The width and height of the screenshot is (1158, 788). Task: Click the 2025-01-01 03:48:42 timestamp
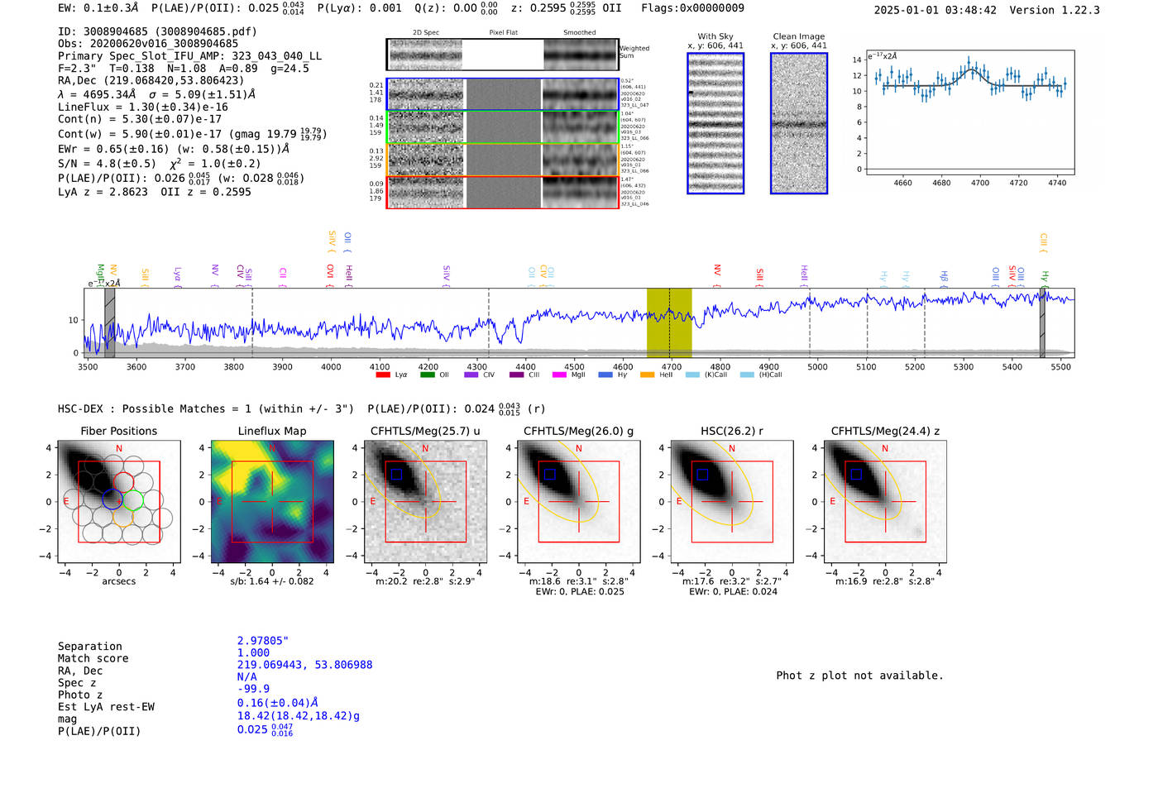pyautogui.click(x=935, y=10)
